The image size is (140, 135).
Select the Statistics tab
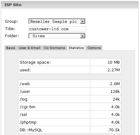(x=76, y=48)
